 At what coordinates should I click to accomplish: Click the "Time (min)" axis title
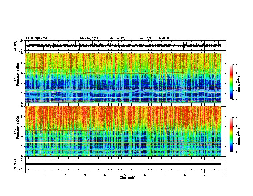click(128, 178)
